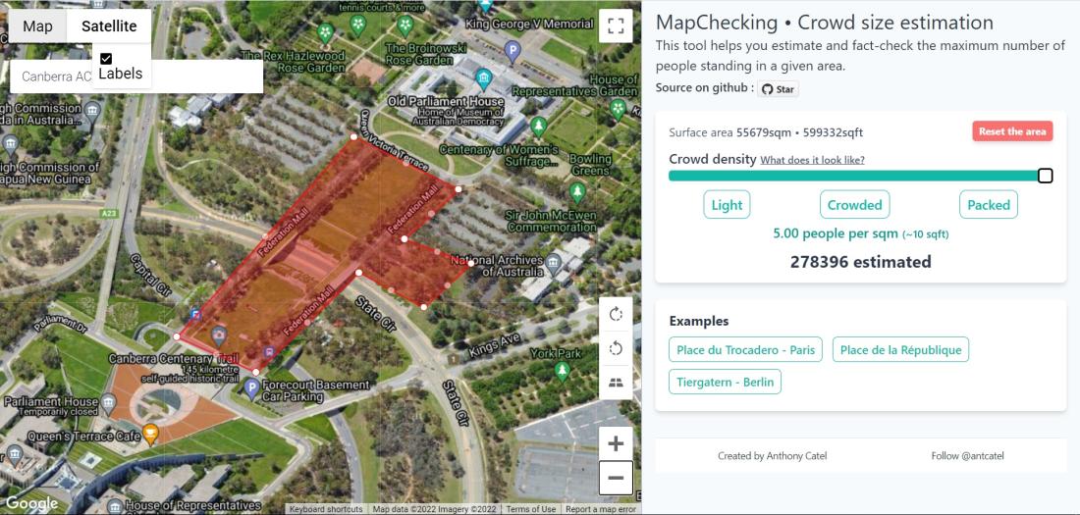Star the project on GitHub
Screen dimensions: 1080x515
(778, 89)
